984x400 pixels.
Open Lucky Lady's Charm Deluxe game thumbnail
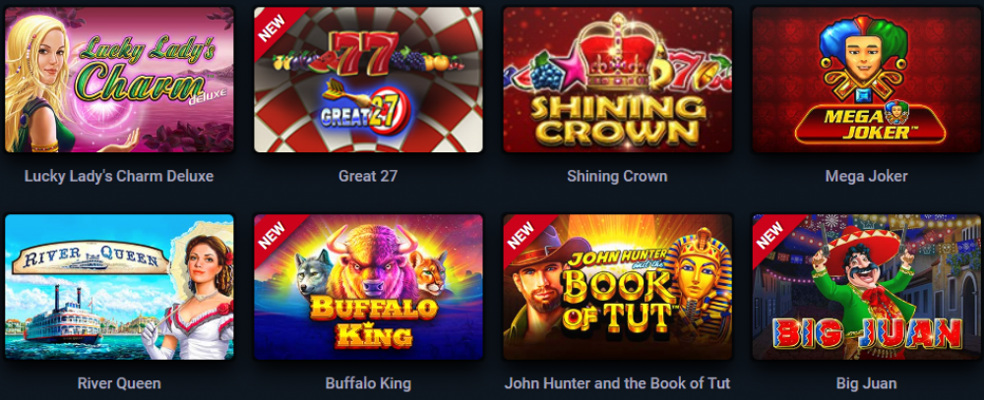pyautogui.click(x=119, y=80)
